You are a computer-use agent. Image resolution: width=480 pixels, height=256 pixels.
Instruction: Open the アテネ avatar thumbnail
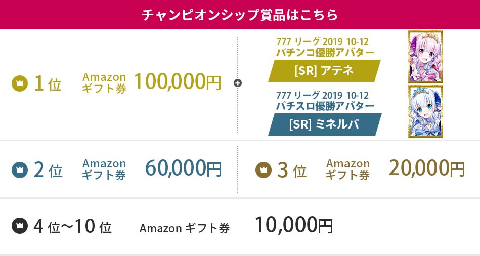pyautogui.click(x=425, y=57)
